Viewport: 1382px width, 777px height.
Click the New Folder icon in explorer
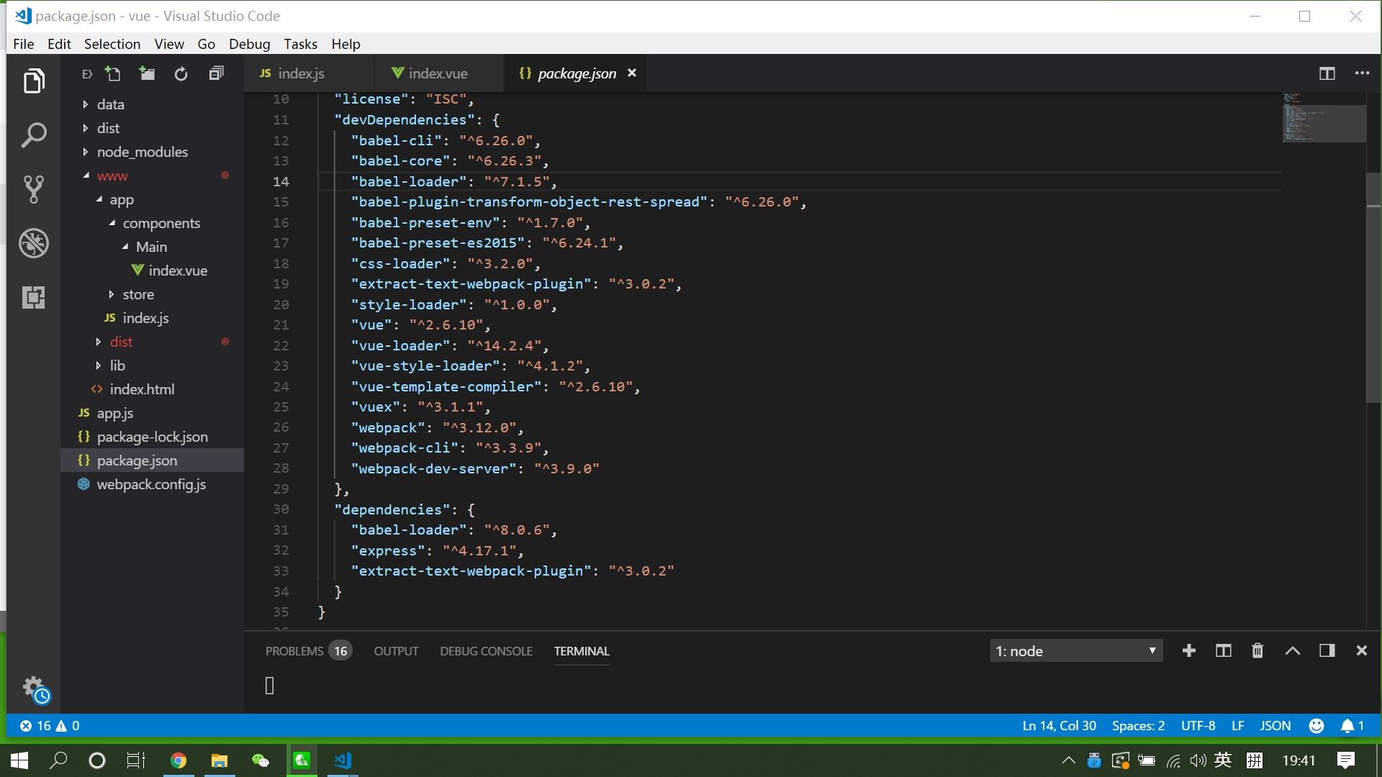[x=147, y=73]
